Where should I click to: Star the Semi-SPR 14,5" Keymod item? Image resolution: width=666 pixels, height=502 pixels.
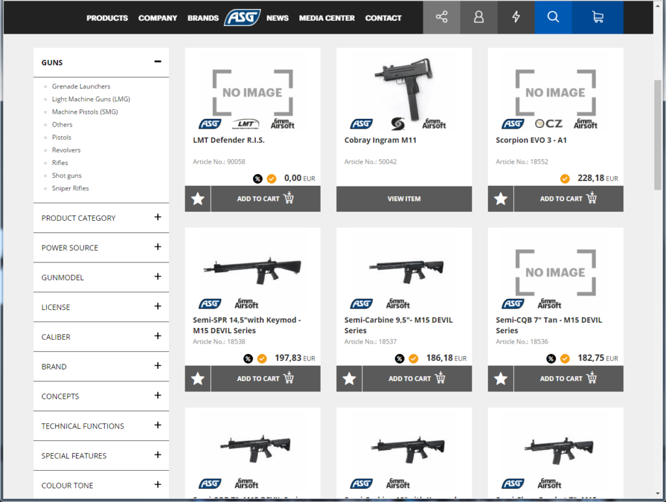click(198, 378)
